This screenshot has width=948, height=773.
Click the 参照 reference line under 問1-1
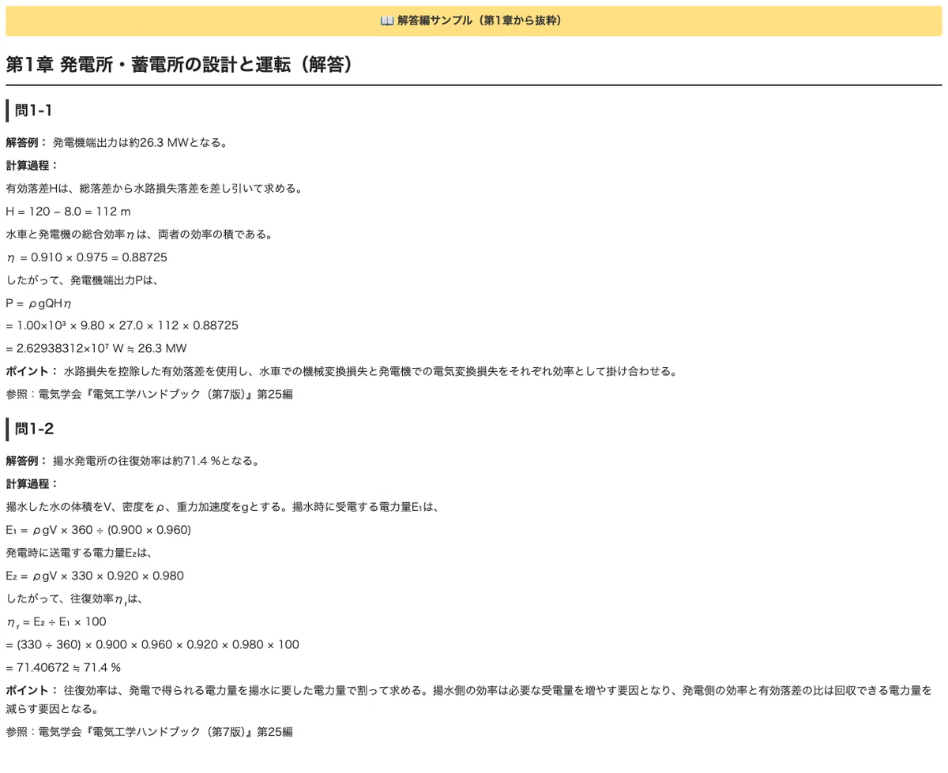point(149,394)
